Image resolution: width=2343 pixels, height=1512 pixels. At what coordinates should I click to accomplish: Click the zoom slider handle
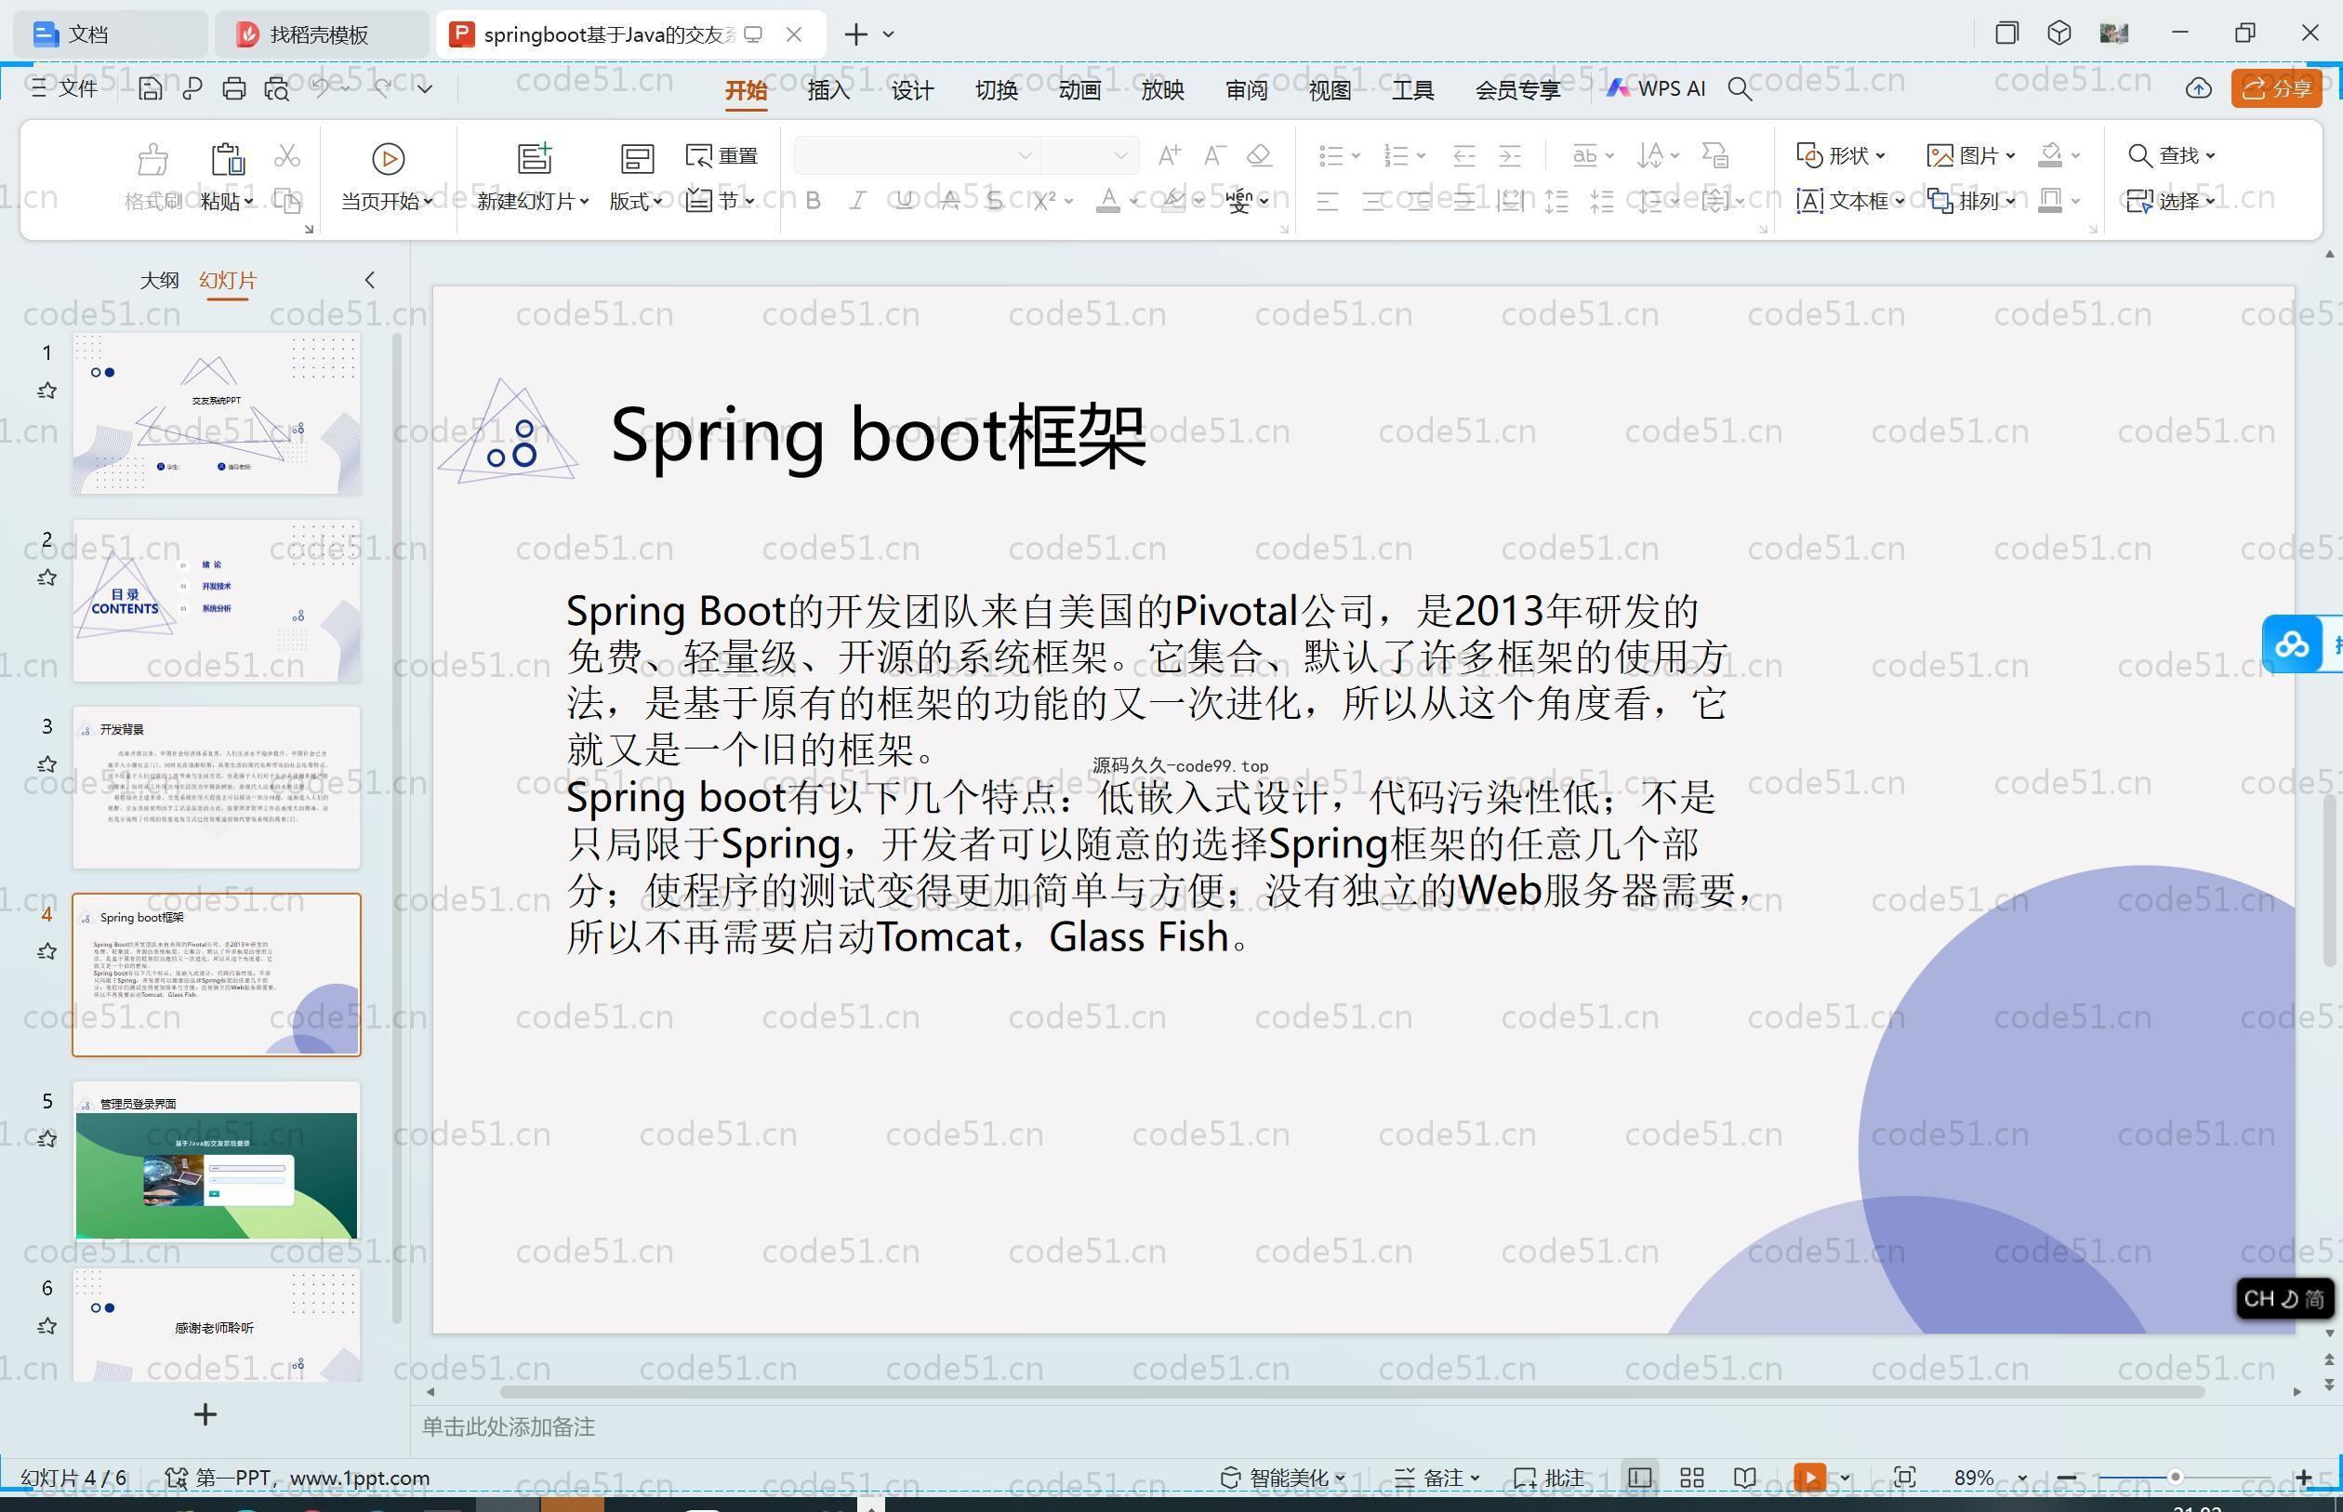2175,1478
